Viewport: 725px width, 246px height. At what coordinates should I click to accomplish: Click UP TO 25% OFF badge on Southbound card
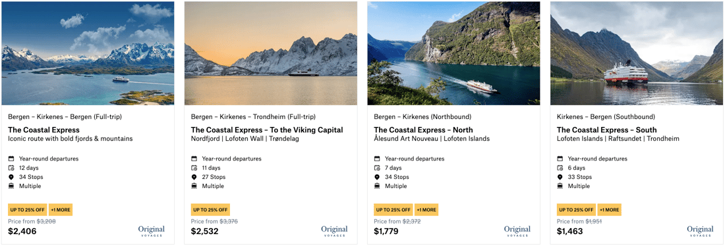click(576, 210)
